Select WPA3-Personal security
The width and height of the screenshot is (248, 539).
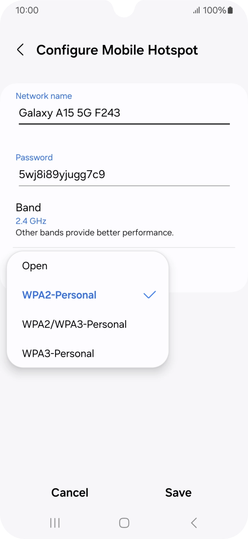58,353
